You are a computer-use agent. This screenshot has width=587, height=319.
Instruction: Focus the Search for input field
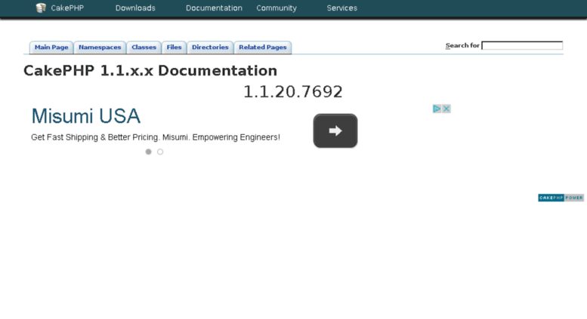522,45
